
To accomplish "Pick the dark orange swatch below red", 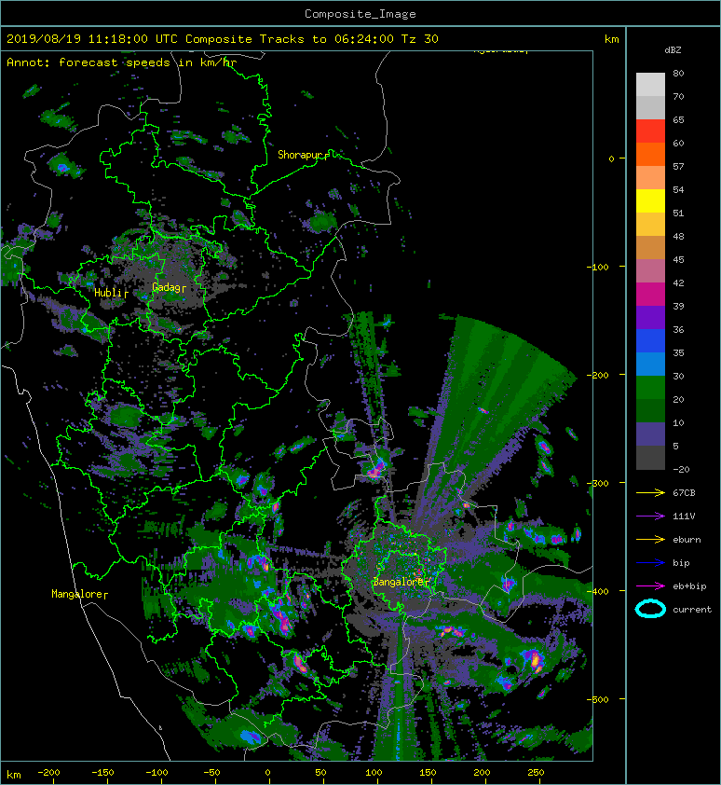I will 650,155.
